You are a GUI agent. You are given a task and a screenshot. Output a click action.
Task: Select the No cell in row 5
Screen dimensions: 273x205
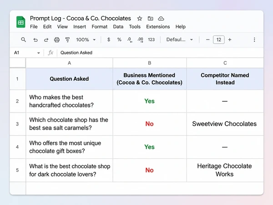(x=150, y=170)
